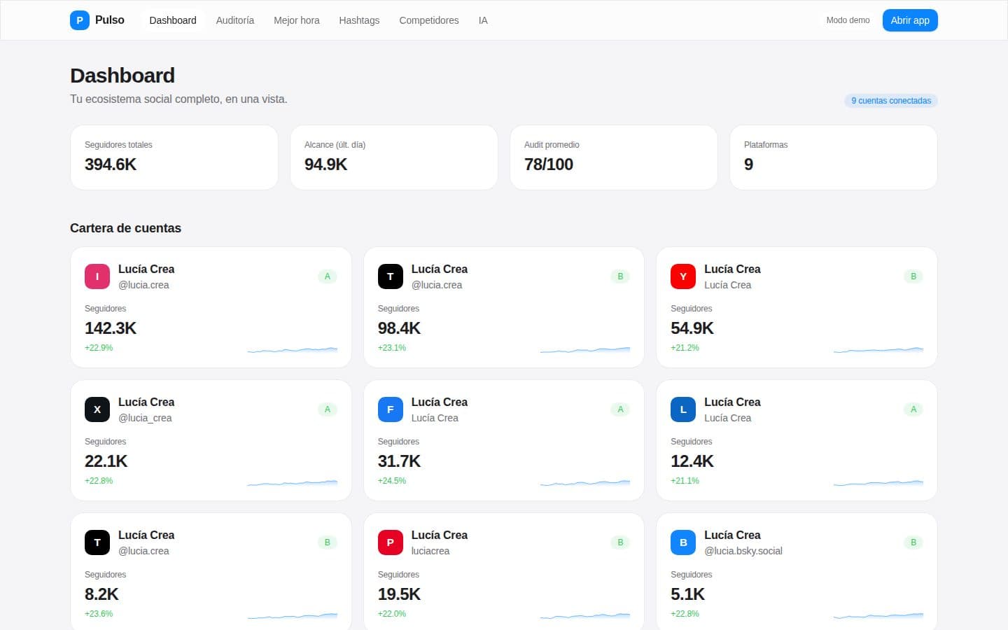1008x630 pixels.
Task: Click the 78/100 Audit promedio value
Action: 549,164
